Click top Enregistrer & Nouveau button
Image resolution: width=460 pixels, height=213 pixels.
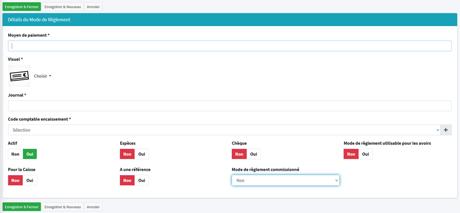click(63, 7)
